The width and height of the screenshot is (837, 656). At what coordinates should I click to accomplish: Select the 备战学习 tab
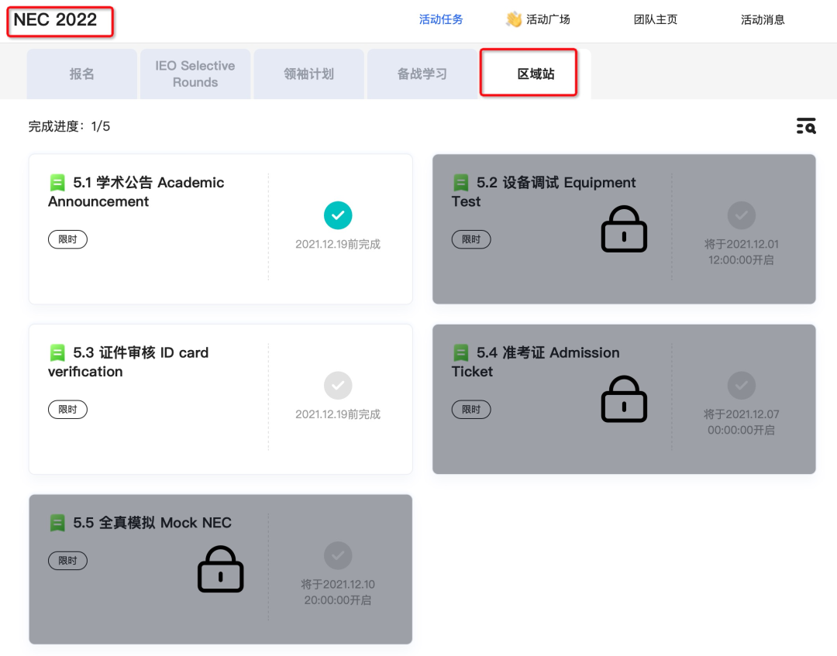(x=422, y=74)
